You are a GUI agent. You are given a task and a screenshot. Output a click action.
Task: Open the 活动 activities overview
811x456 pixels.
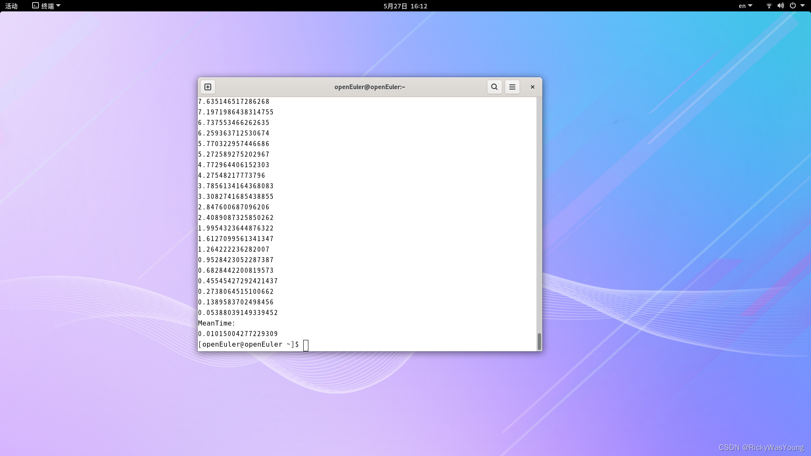click(x=11, y=6)
